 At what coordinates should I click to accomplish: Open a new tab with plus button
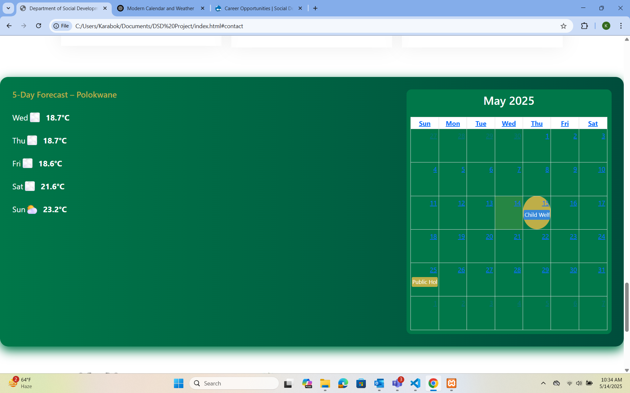tap(315, 8)
